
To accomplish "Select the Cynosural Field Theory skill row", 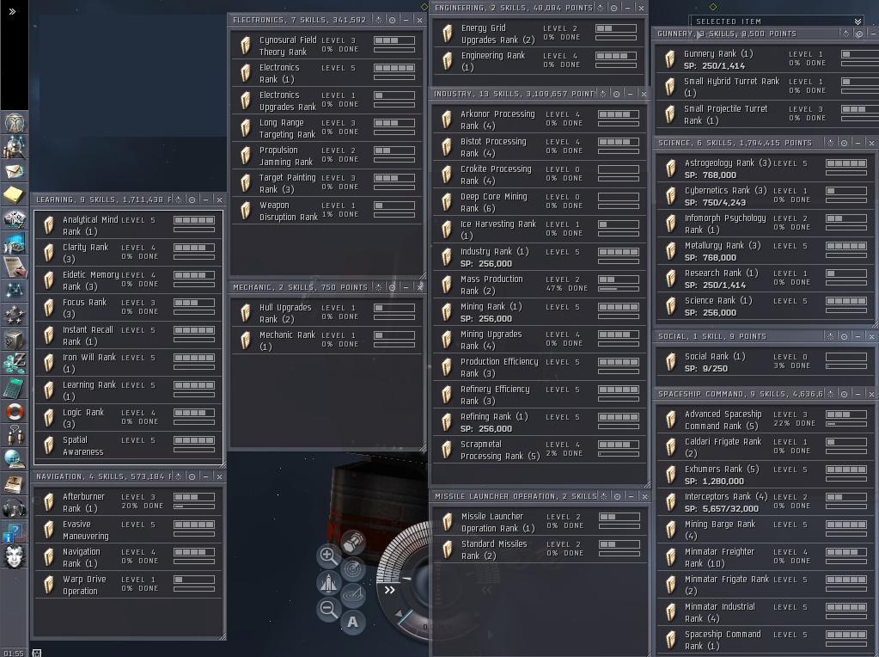I will point(327,46).
